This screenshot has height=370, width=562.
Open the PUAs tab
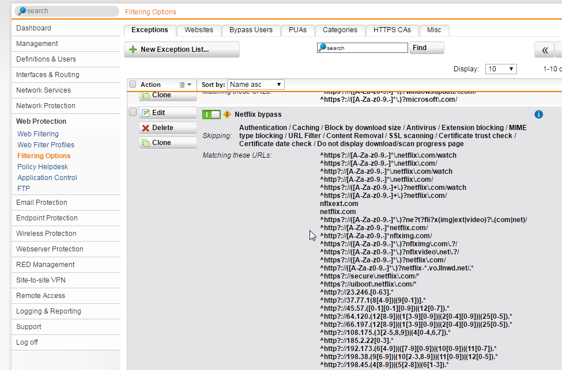pos(297,30)
